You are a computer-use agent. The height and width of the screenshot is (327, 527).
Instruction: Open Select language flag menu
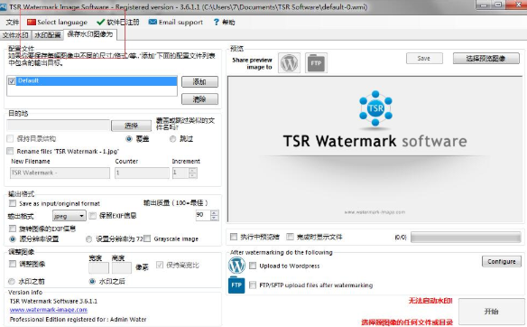32,23
